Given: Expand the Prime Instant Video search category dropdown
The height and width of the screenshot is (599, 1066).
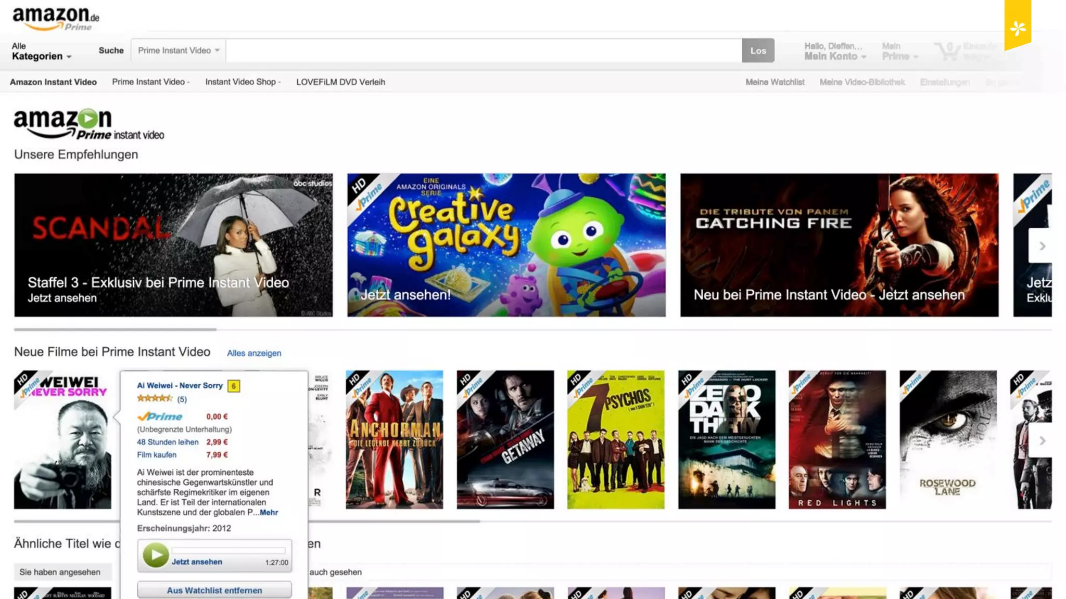Looking at the screenshot, I should (x=179, y=50).
